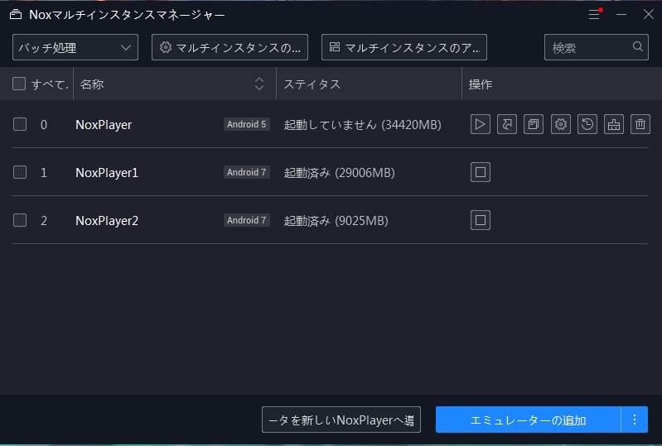Click the Nox multi-instance manager title icon
This screenshot has height=446, width=662.
click(16, 15)
